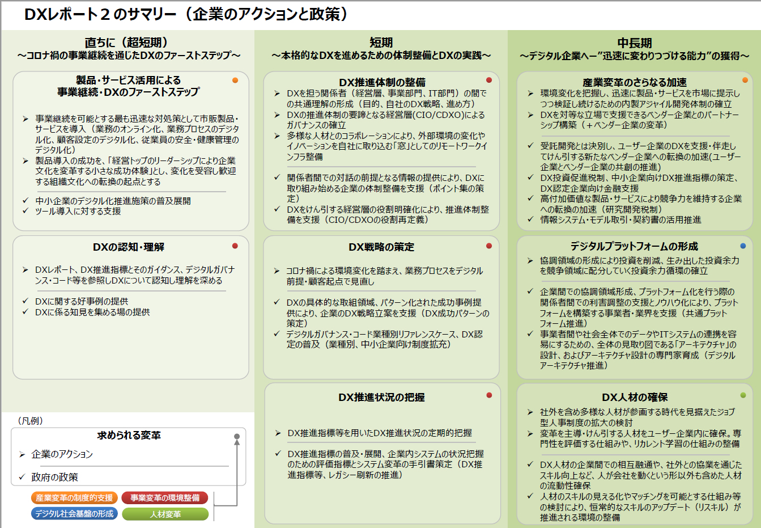
Task: Click the arrow bullet beside DXを担う関係者
Action: tap(277, 94)
